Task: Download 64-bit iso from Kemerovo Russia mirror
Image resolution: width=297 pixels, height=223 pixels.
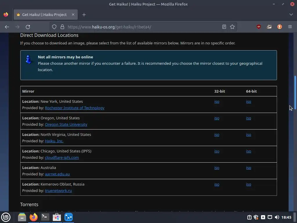Action: (x=249, y=184)
